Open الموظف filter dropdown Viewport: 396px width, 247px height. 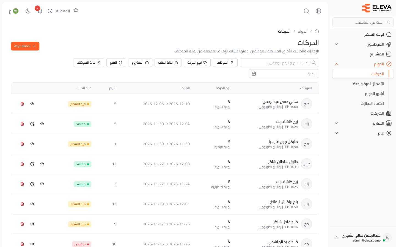click(225, 63)
